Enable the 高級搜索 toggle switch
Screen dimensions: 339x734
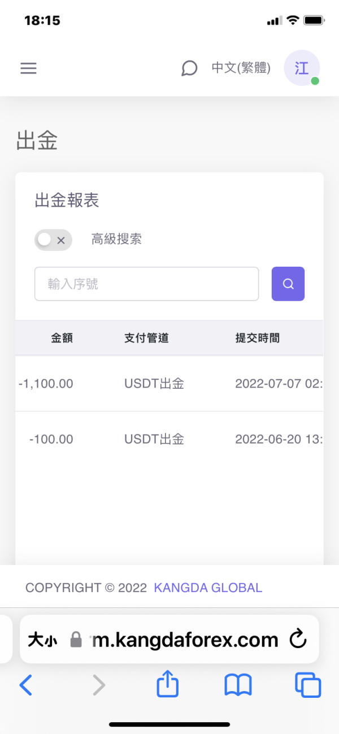click(53, 240)
